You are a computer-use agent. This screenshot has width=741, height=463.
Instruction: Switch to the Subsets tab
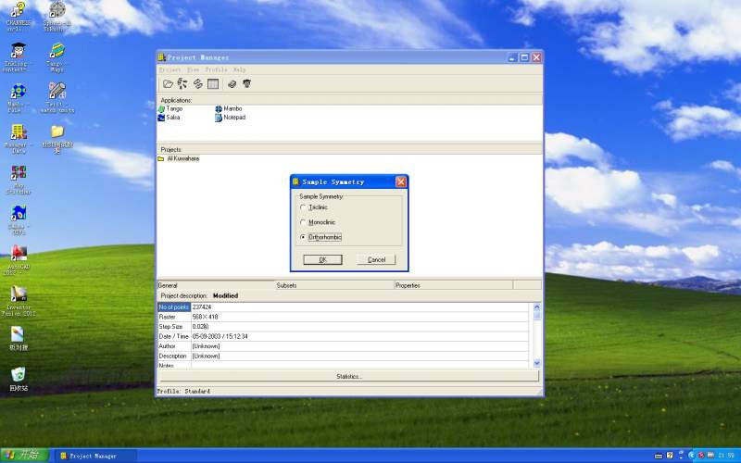[x=334, y=285]
